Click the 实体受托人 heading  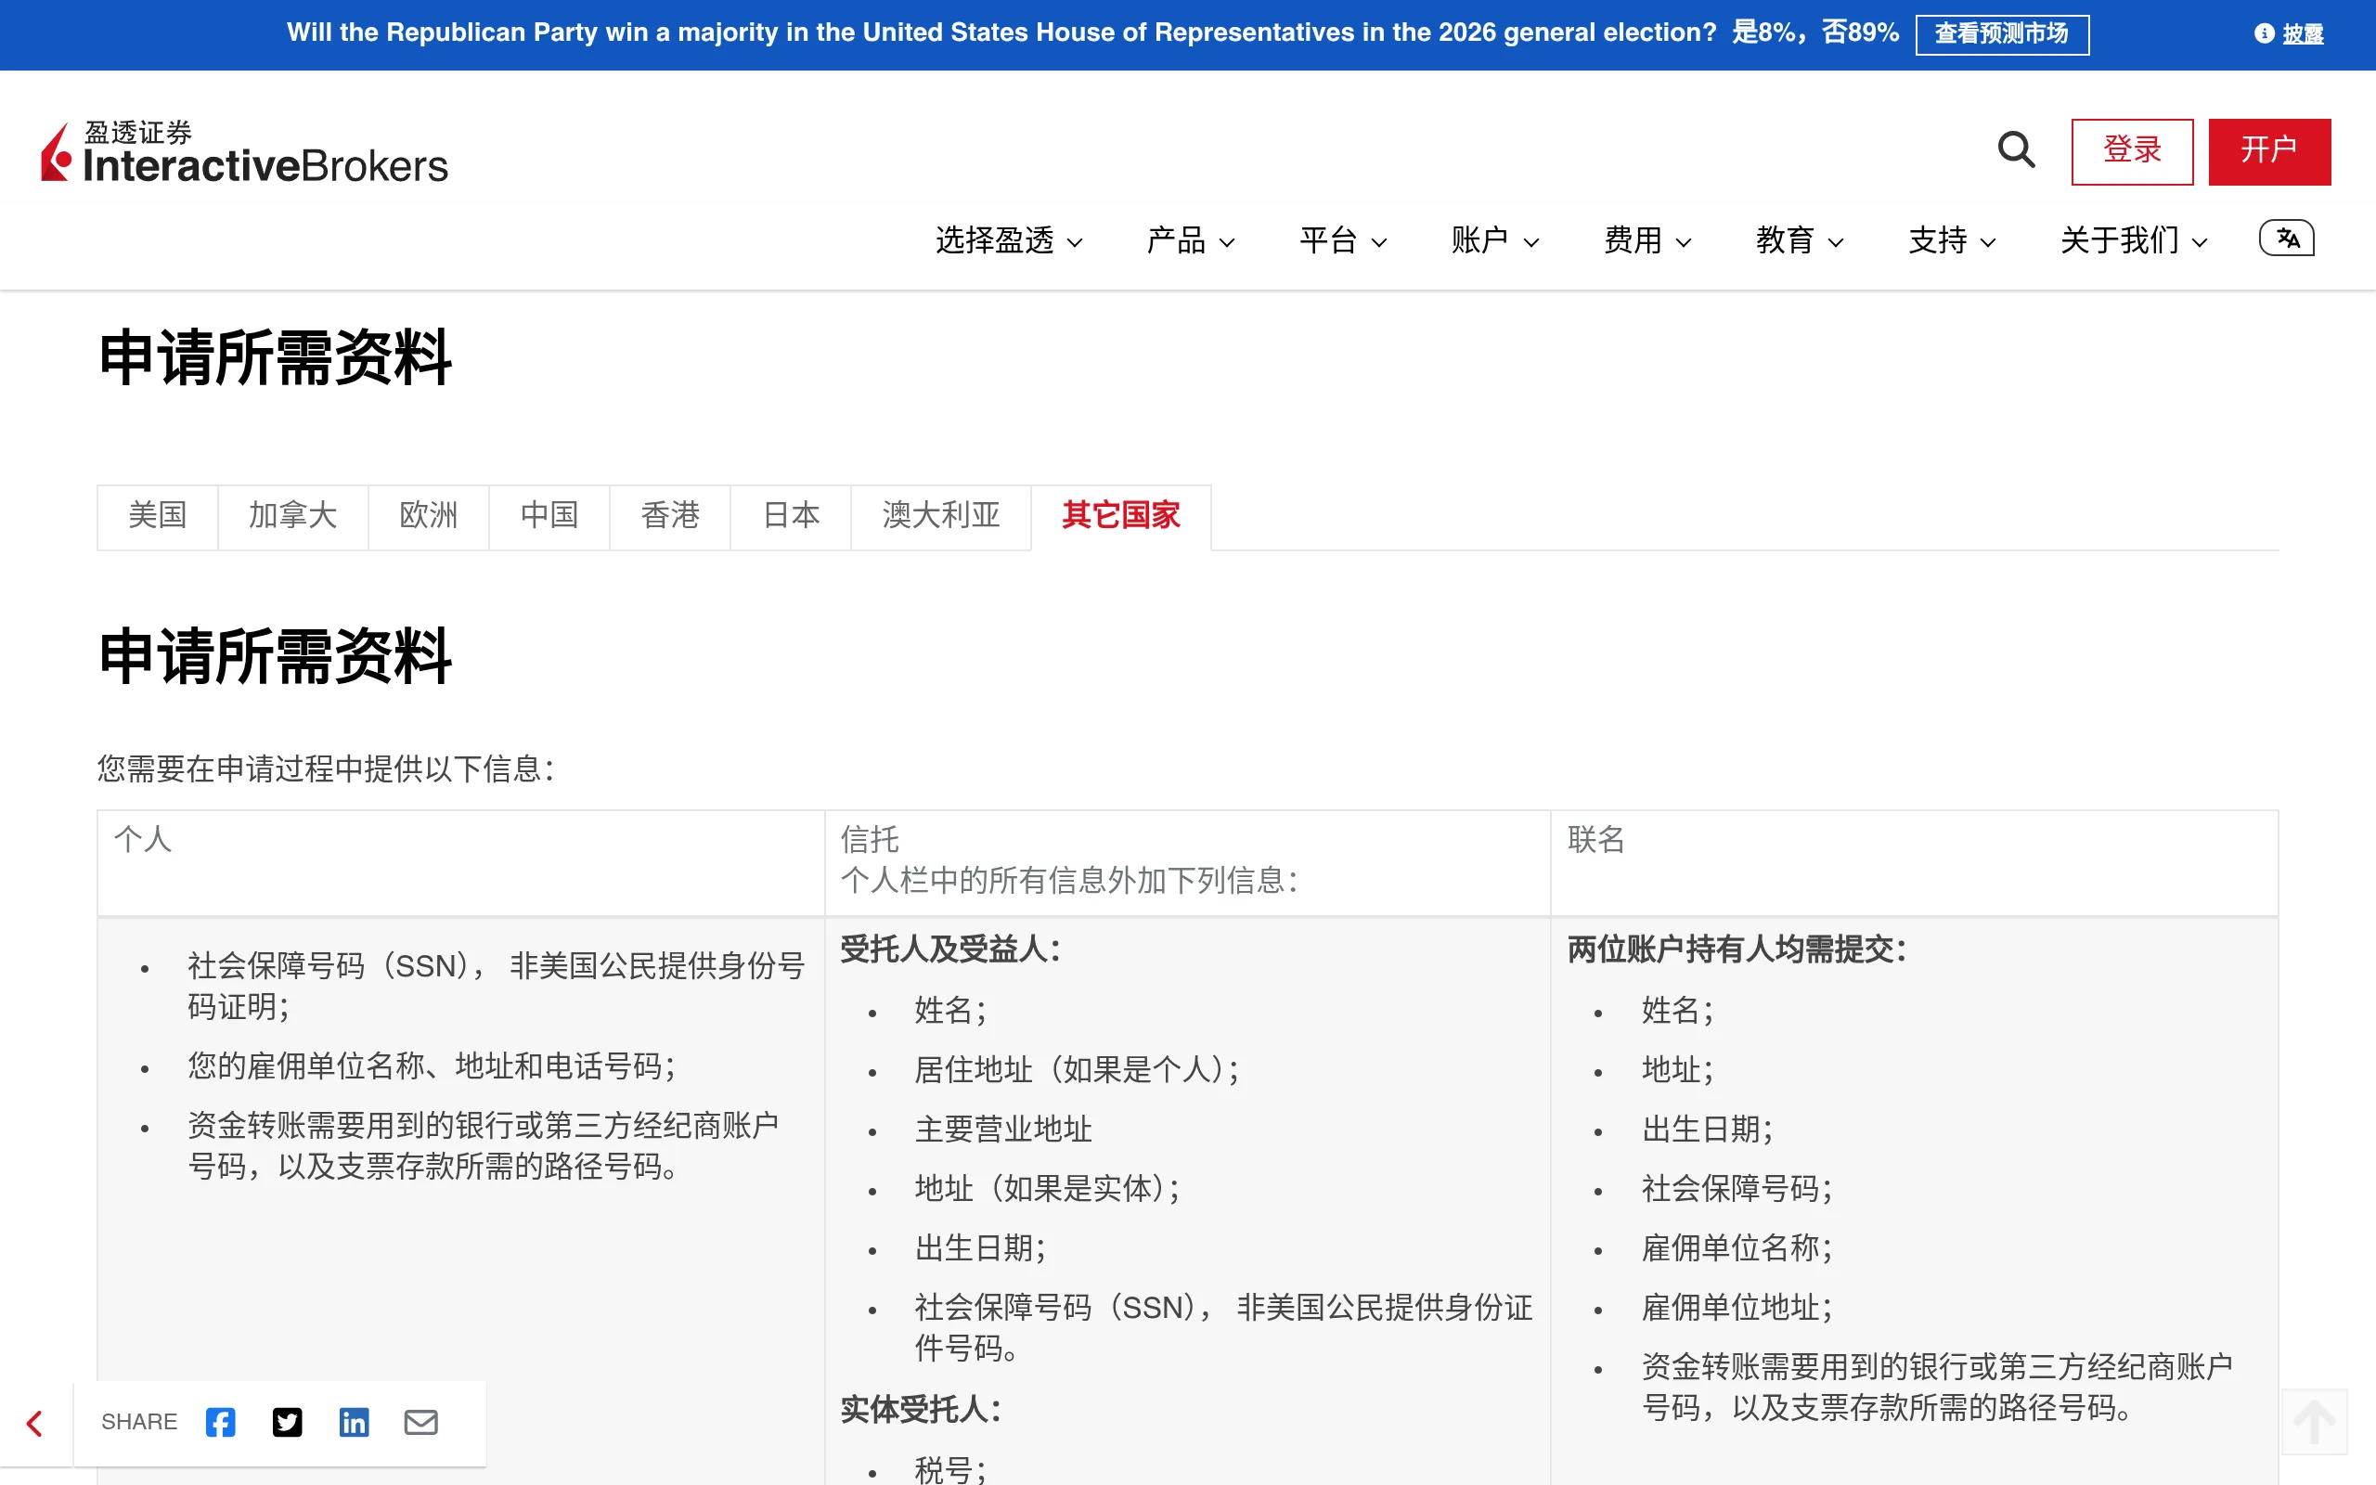coord(921,1410)
